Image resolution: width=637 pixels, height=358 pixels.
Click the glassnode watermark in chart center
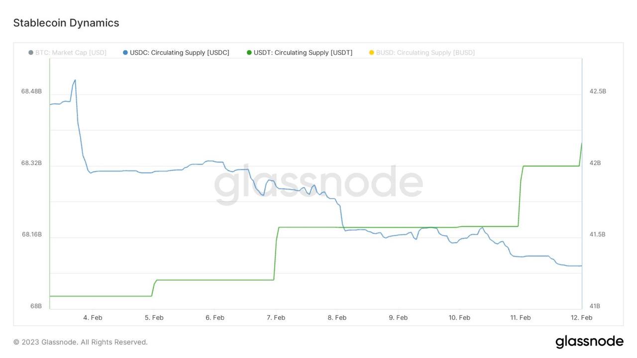(x=318, y=184)
